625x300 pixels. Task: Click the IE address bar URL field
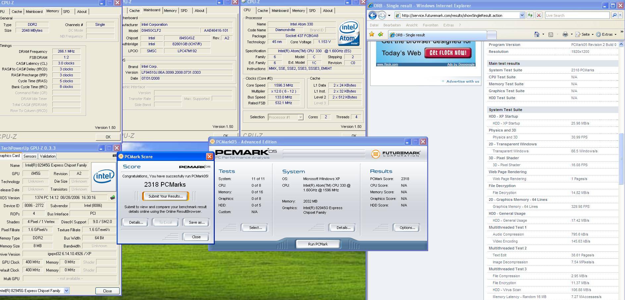457,15
